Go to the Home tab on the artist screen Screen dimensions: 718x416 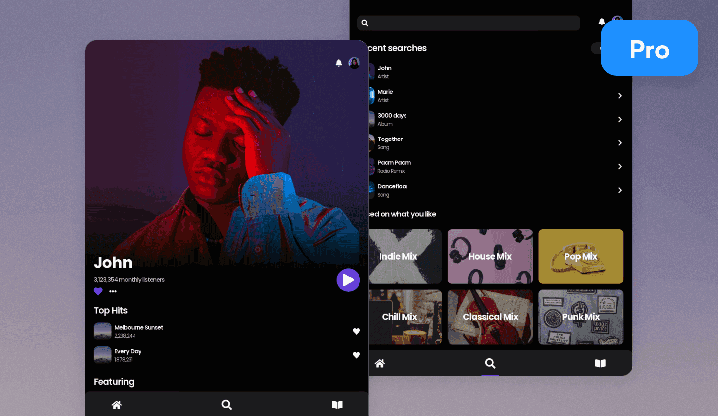117,405
